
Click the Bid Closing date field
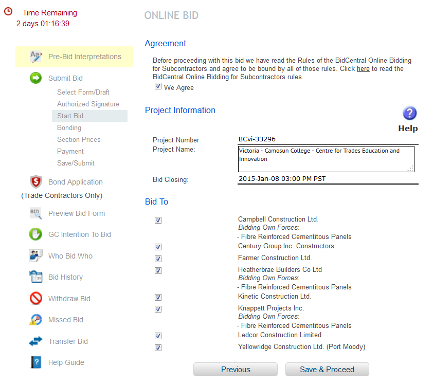pyautogui.click(x=328, y=179)
